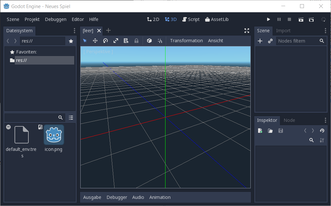Open the Transformation dropdown menu
The height and width of the screenshot is (206, 331).
click(x=186, y=41)
